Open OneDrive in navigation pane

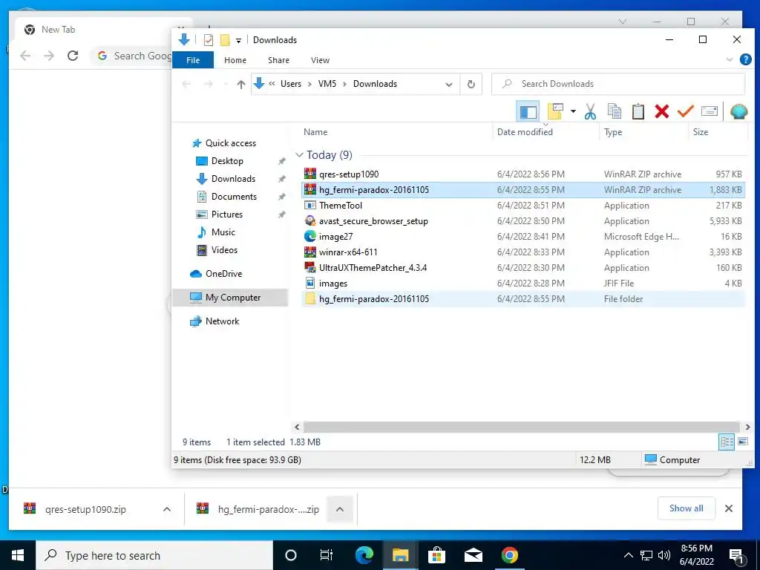pos(223,274)
